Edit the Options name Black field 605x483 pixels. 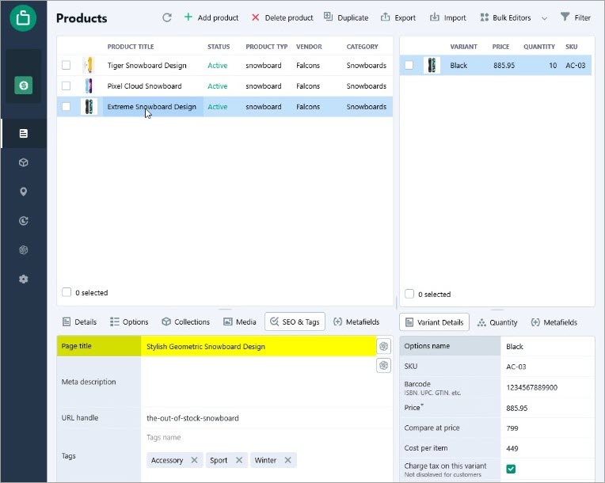547,347
